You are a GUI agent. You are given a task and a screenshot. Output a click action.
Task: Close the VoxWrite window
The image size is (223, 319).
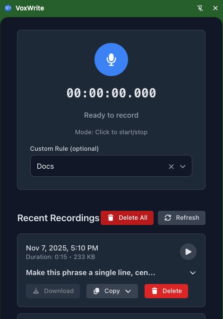[x=215, y=8]
